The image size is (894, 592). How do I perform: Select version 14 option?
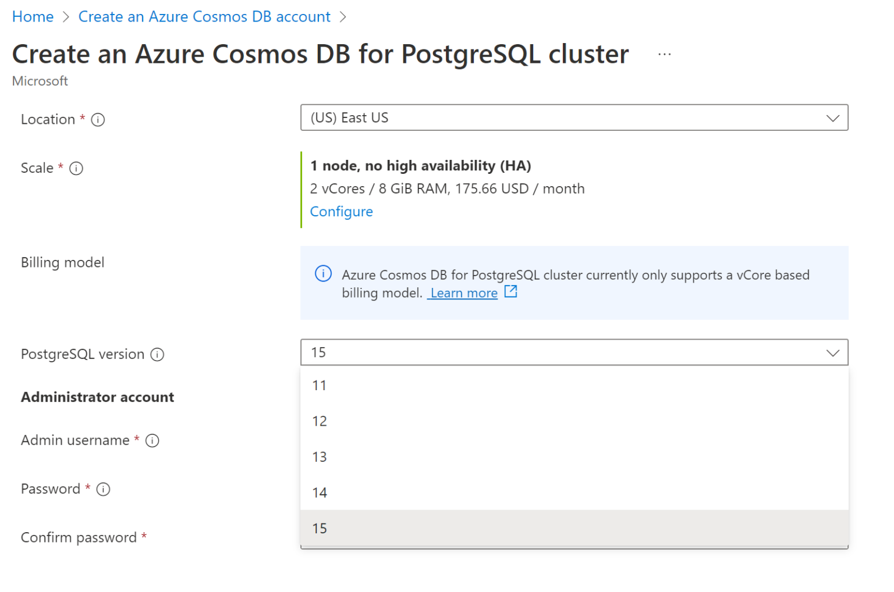pos(574,493)
